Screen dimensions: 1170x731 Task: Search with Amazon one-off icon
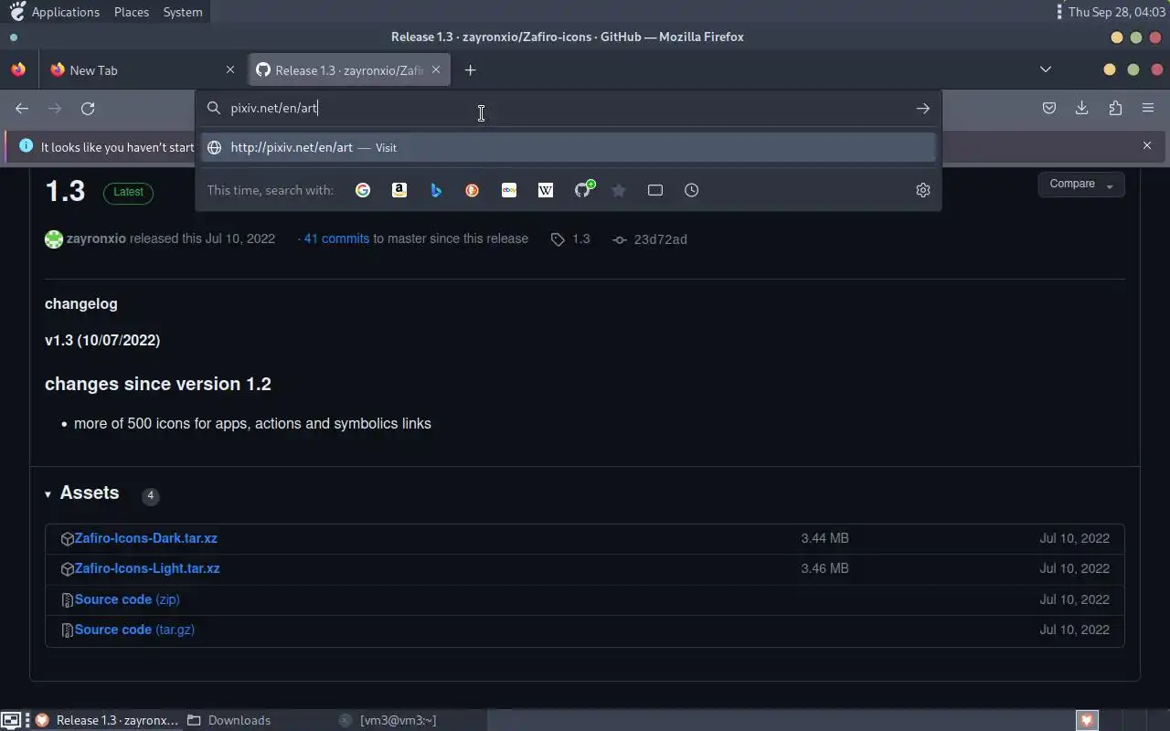(x=399, y=190)
